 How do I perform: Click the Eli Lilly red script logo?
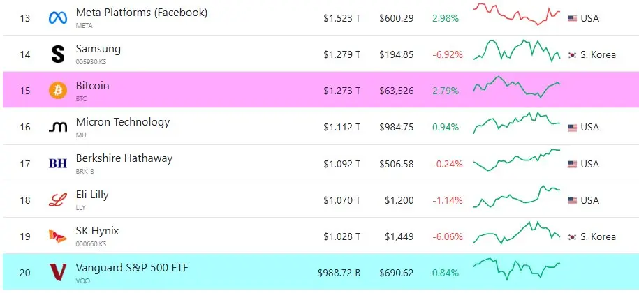click(x=58, y=200)
